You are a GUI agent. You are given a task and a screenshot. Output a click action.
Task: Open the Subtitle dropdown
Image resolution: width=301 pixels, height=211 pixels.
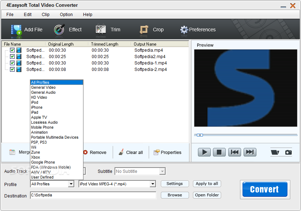click(162, 171)
